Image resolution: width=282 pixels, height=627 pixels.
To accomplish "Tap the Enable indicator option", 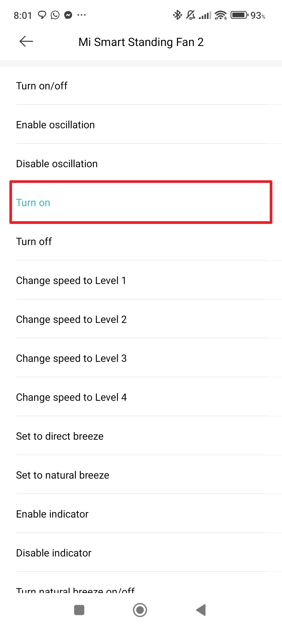I will coord(141,514).
